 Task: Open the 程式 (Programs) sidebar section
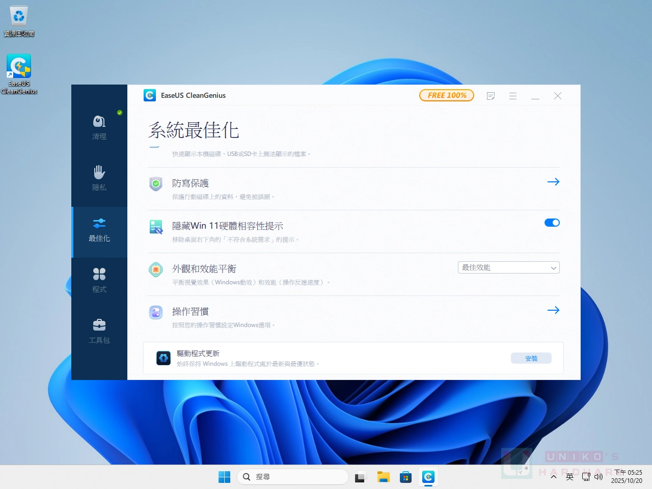pos(99,280)
